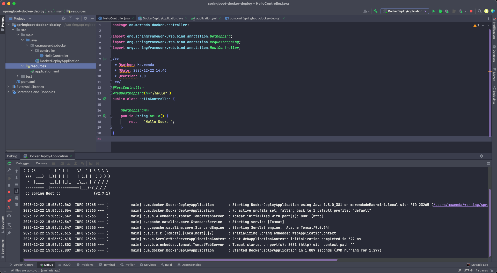Image resolution: width=497 pixels, height=273 pixels.
Task: Open the DockerDeployApplication run configuration dropdown
Action: [x=405, y=11]
